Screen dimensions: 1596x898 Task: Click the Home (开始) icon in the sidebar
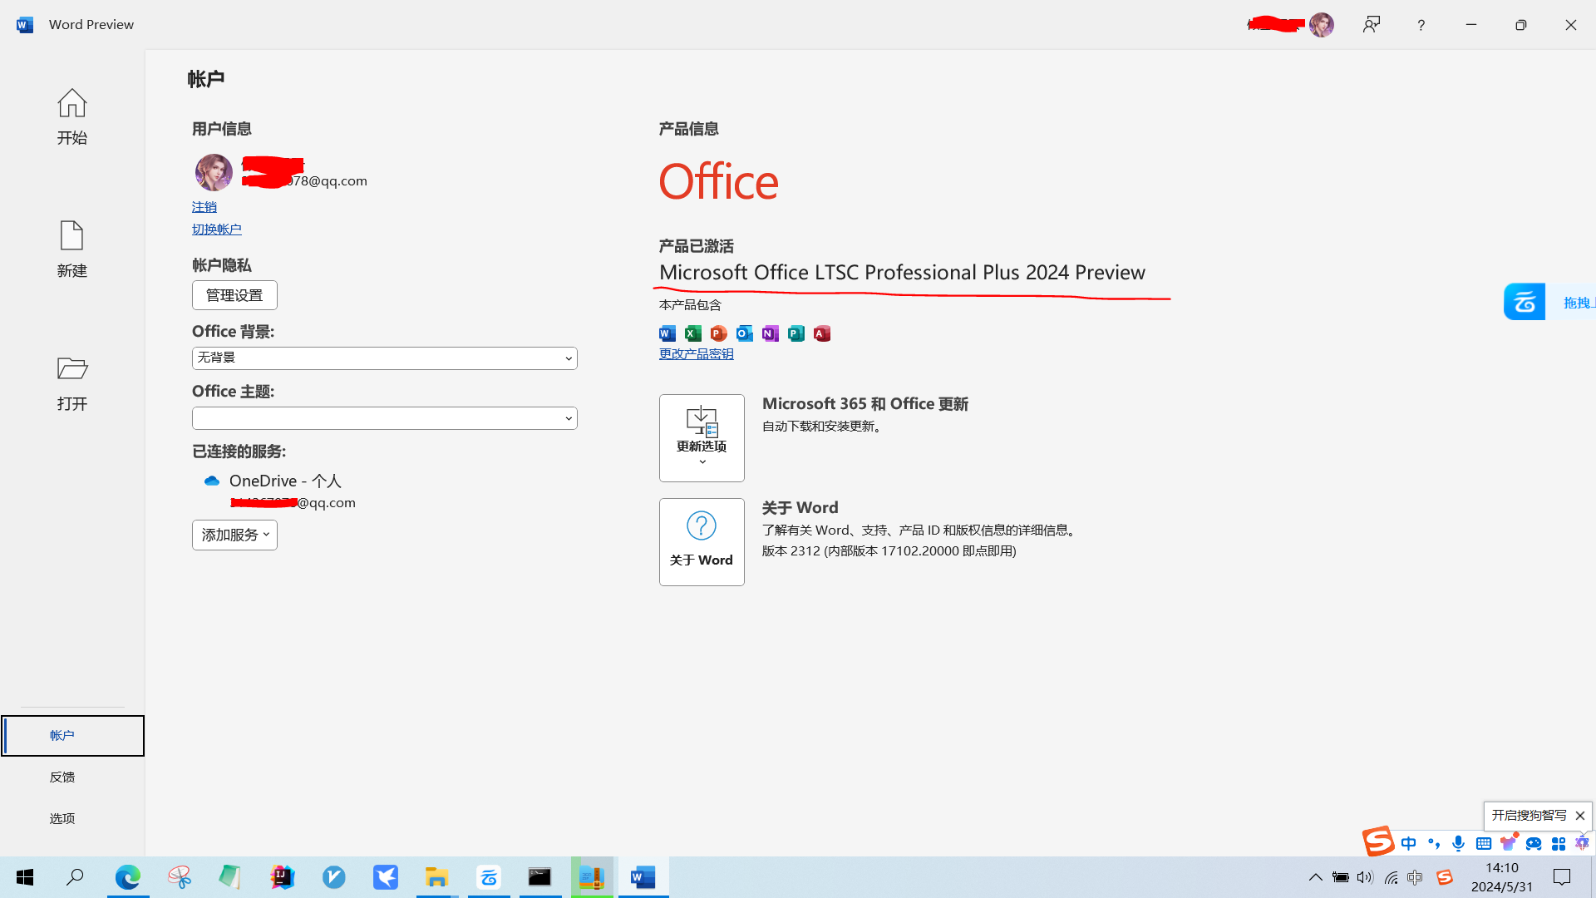click(71, 104)
